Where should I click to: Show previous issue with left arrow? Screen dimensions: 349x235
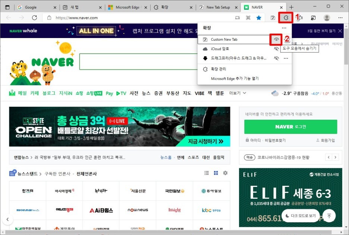(328, 157)
